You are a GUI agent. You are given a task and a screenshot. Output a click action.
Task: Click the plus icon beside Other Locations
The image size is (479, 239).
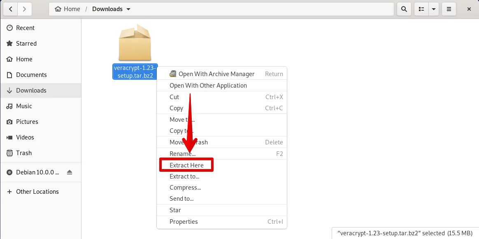tap(10, 192)
